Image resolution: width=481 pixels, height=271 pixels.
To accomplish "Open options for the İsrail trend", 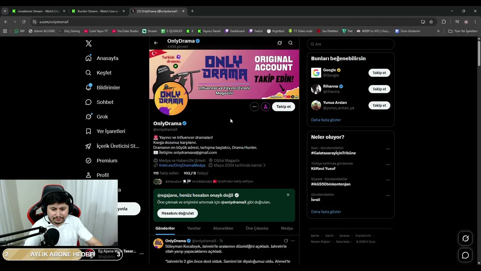I will point(388,196).
